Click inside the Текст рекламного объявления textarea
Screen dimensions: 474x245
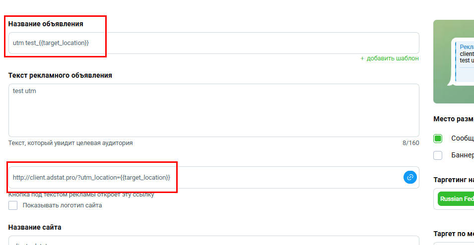[x=214, y=110]
